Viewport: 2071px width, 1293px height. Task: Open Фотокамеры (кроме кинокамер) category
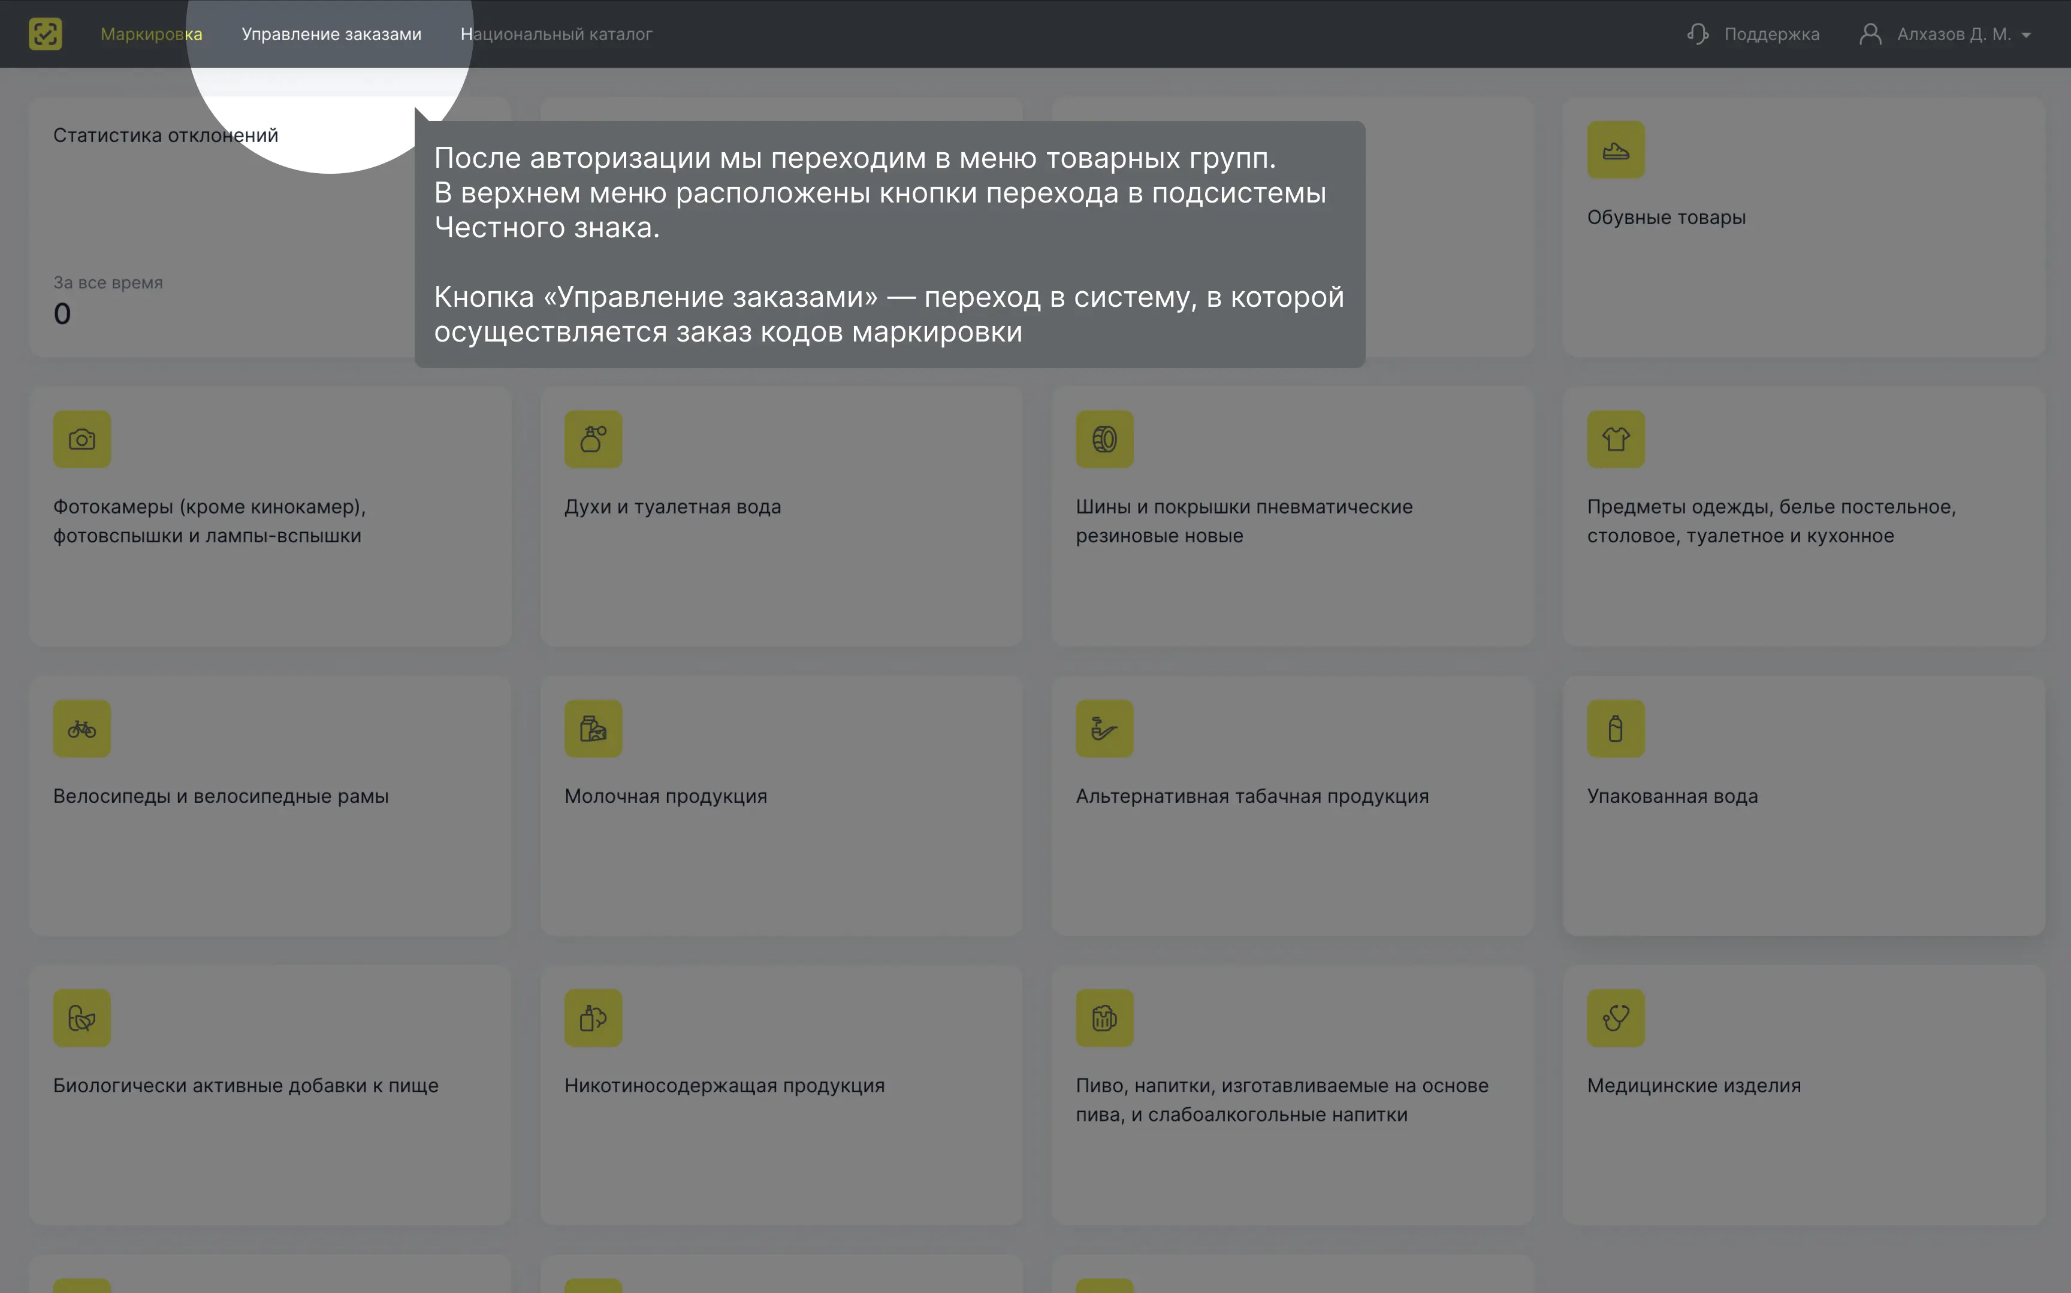point(210,521)
